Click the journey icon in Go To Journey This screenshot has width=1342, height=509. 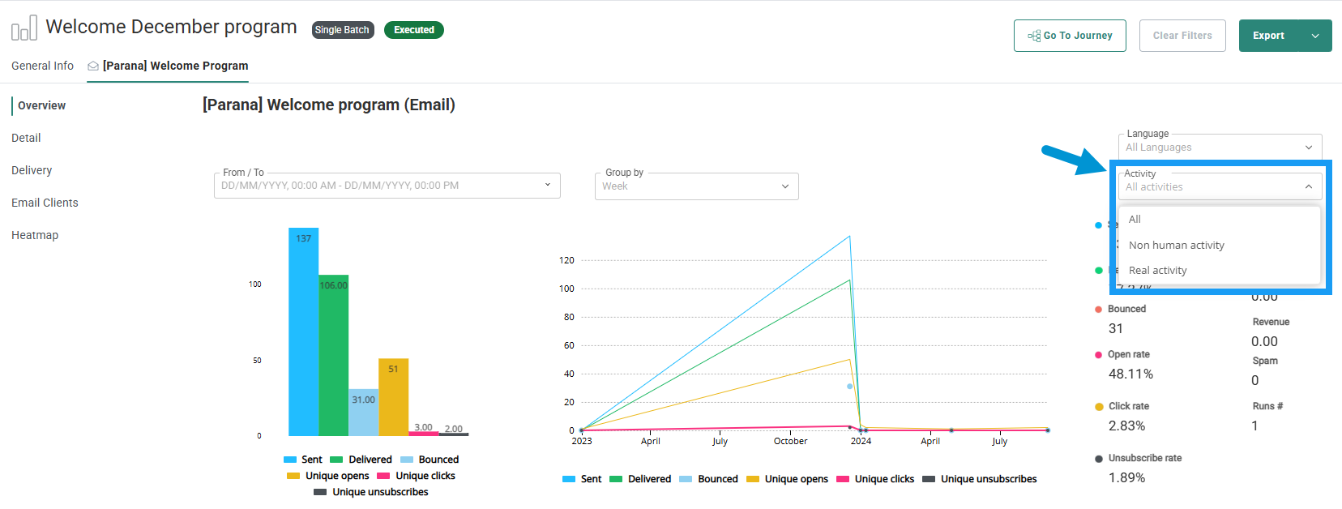tap(1034, 36)
